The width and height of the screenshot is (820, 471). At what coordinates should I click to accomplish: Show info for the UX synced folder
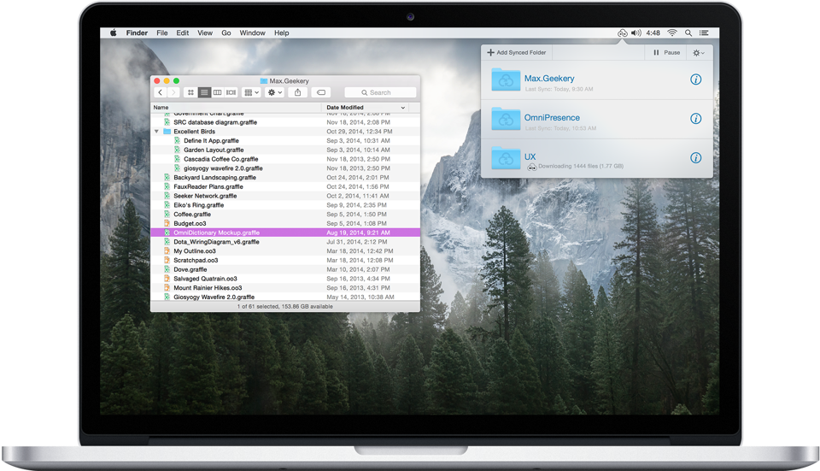(695, 157)
